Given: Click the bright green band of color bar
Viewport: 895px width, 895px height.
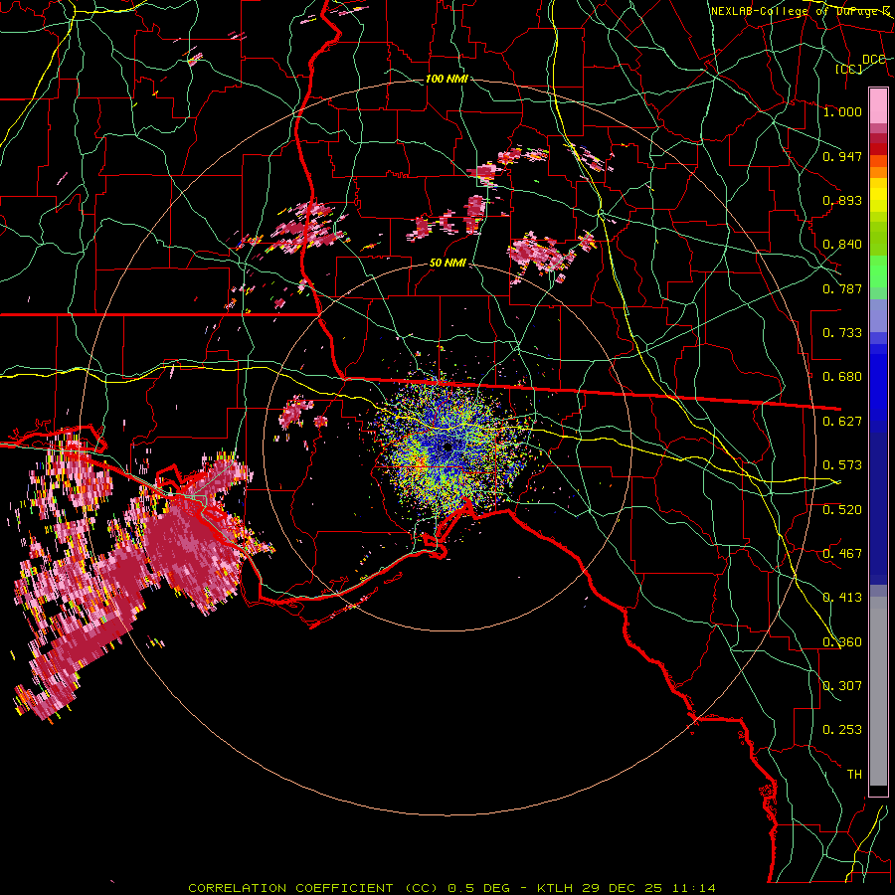Looking at the screenshot, I should click(x=878, y=271).
